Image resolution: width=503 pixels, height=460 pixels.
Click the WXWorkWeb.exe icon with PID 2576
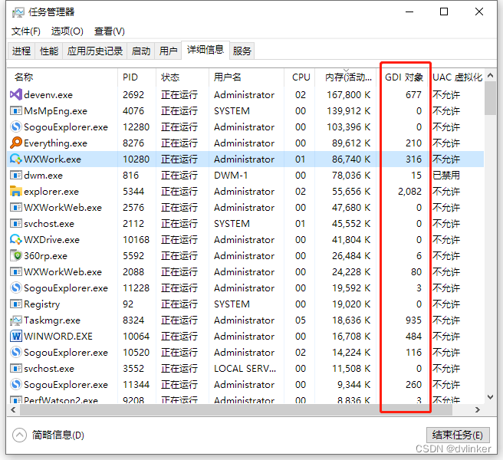pos(15,207)
